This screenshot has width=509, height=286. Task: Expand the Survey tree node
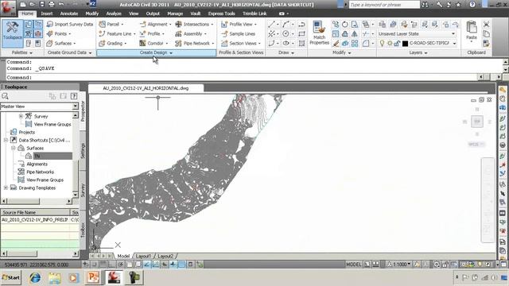21,116
